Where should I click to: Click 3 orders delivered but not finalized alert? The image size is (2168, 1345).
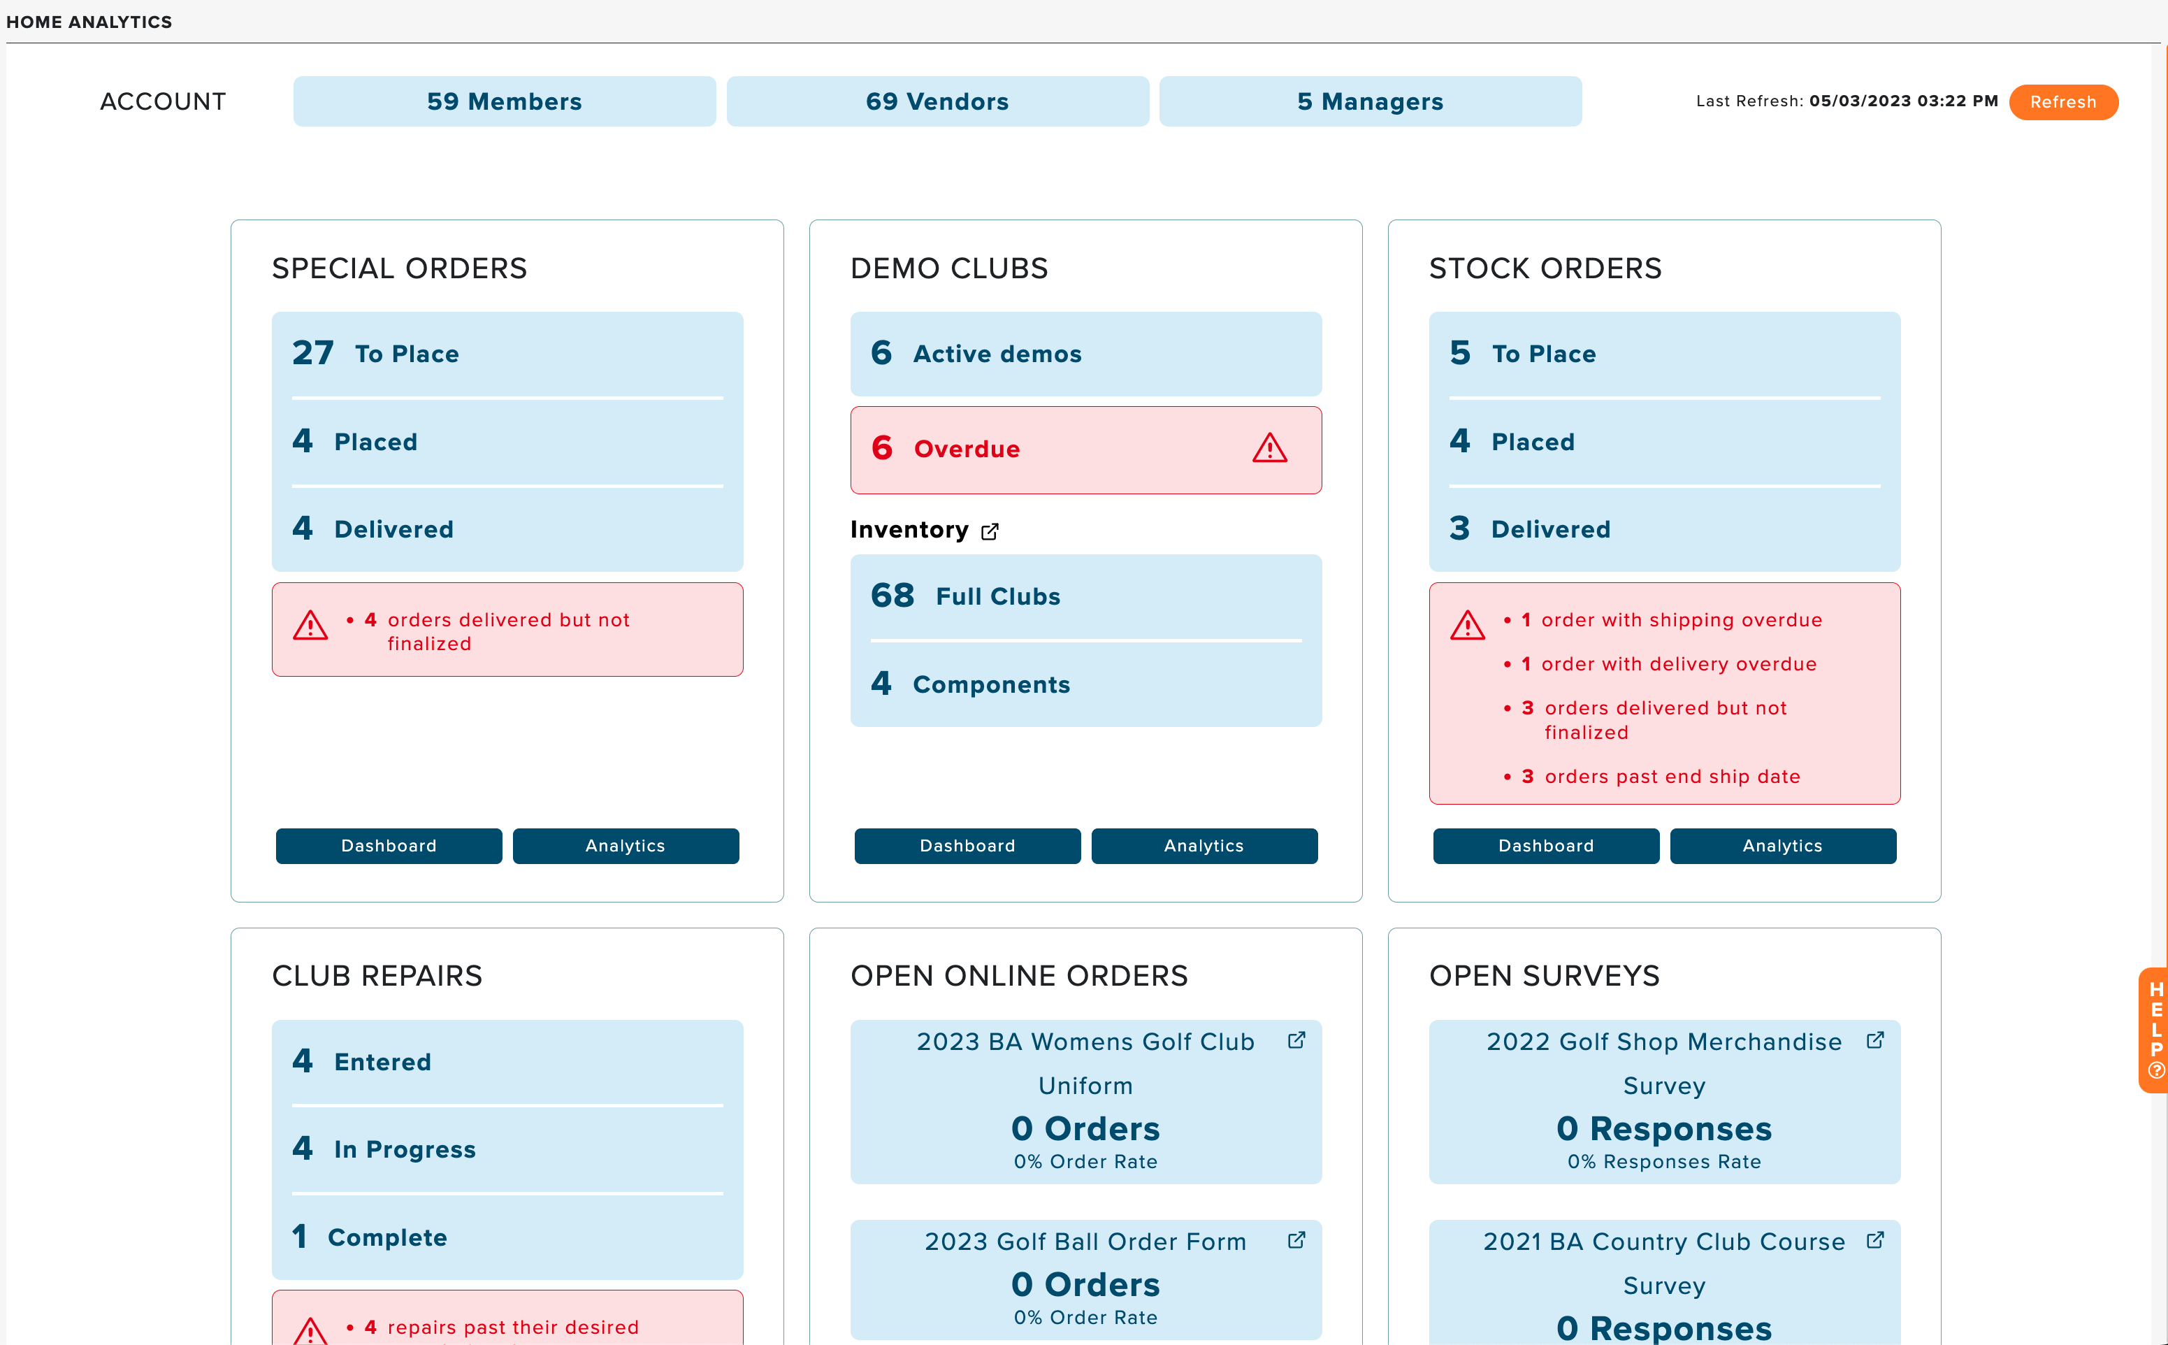tap(1654, 719)
